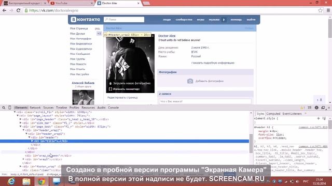Click выйти link in VK header

coord(251,20)
